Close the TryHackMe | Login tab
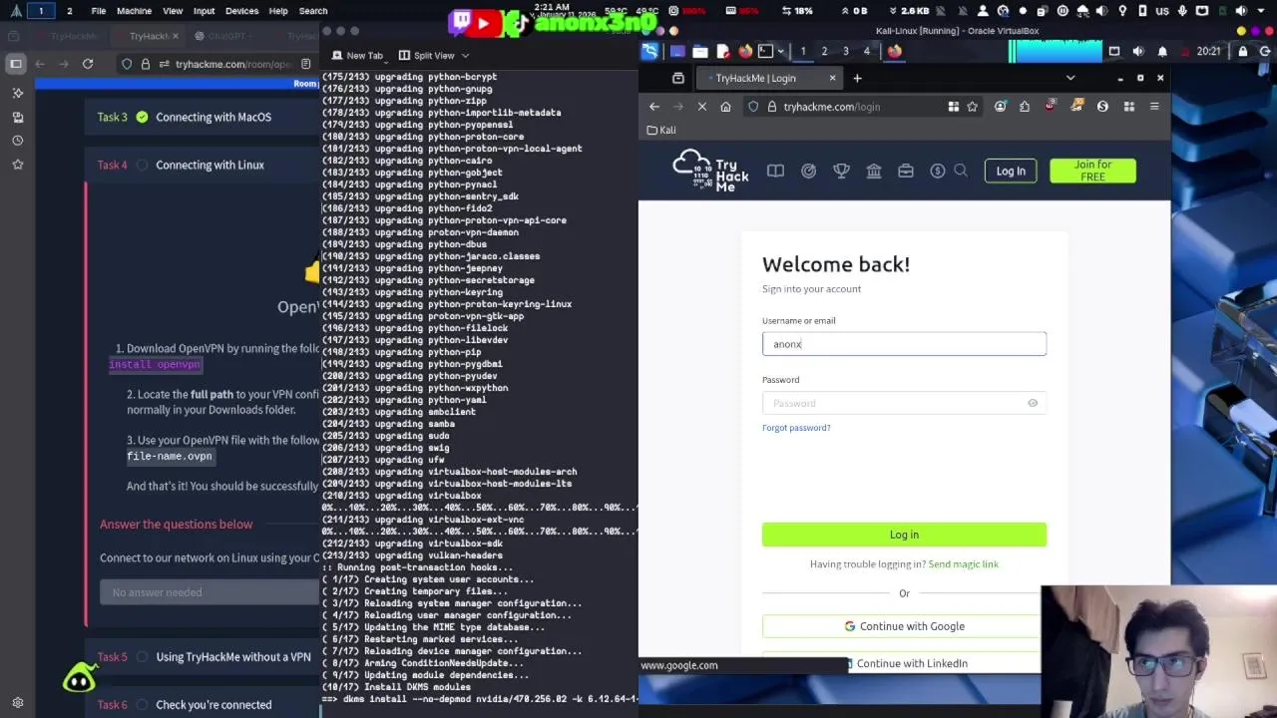The width and height of the screenshot is (1277, 718). tap(832, 78)
